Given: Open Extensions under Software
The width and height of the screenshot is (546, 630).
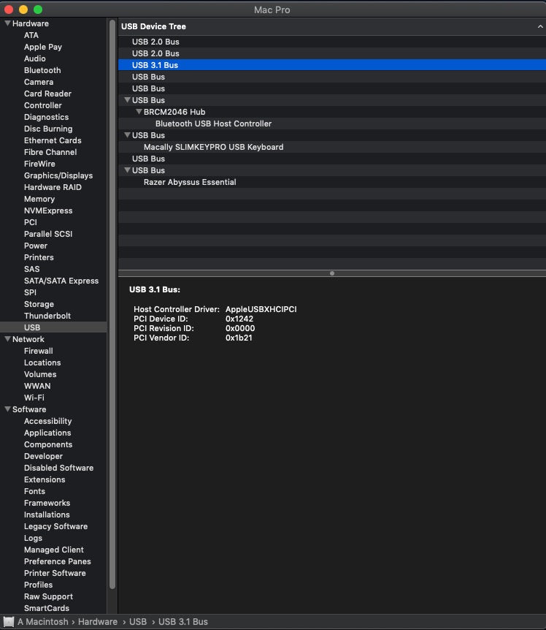Looking at the screenshot, I should click(x=45, y=479).
